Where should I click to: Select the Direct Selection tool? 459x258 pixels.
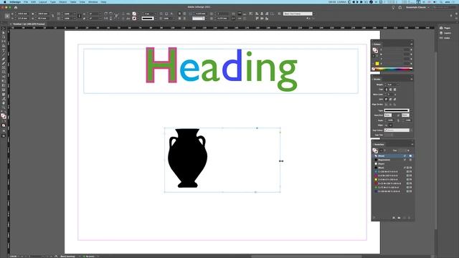pyautogui.click(x=4, y=33)
